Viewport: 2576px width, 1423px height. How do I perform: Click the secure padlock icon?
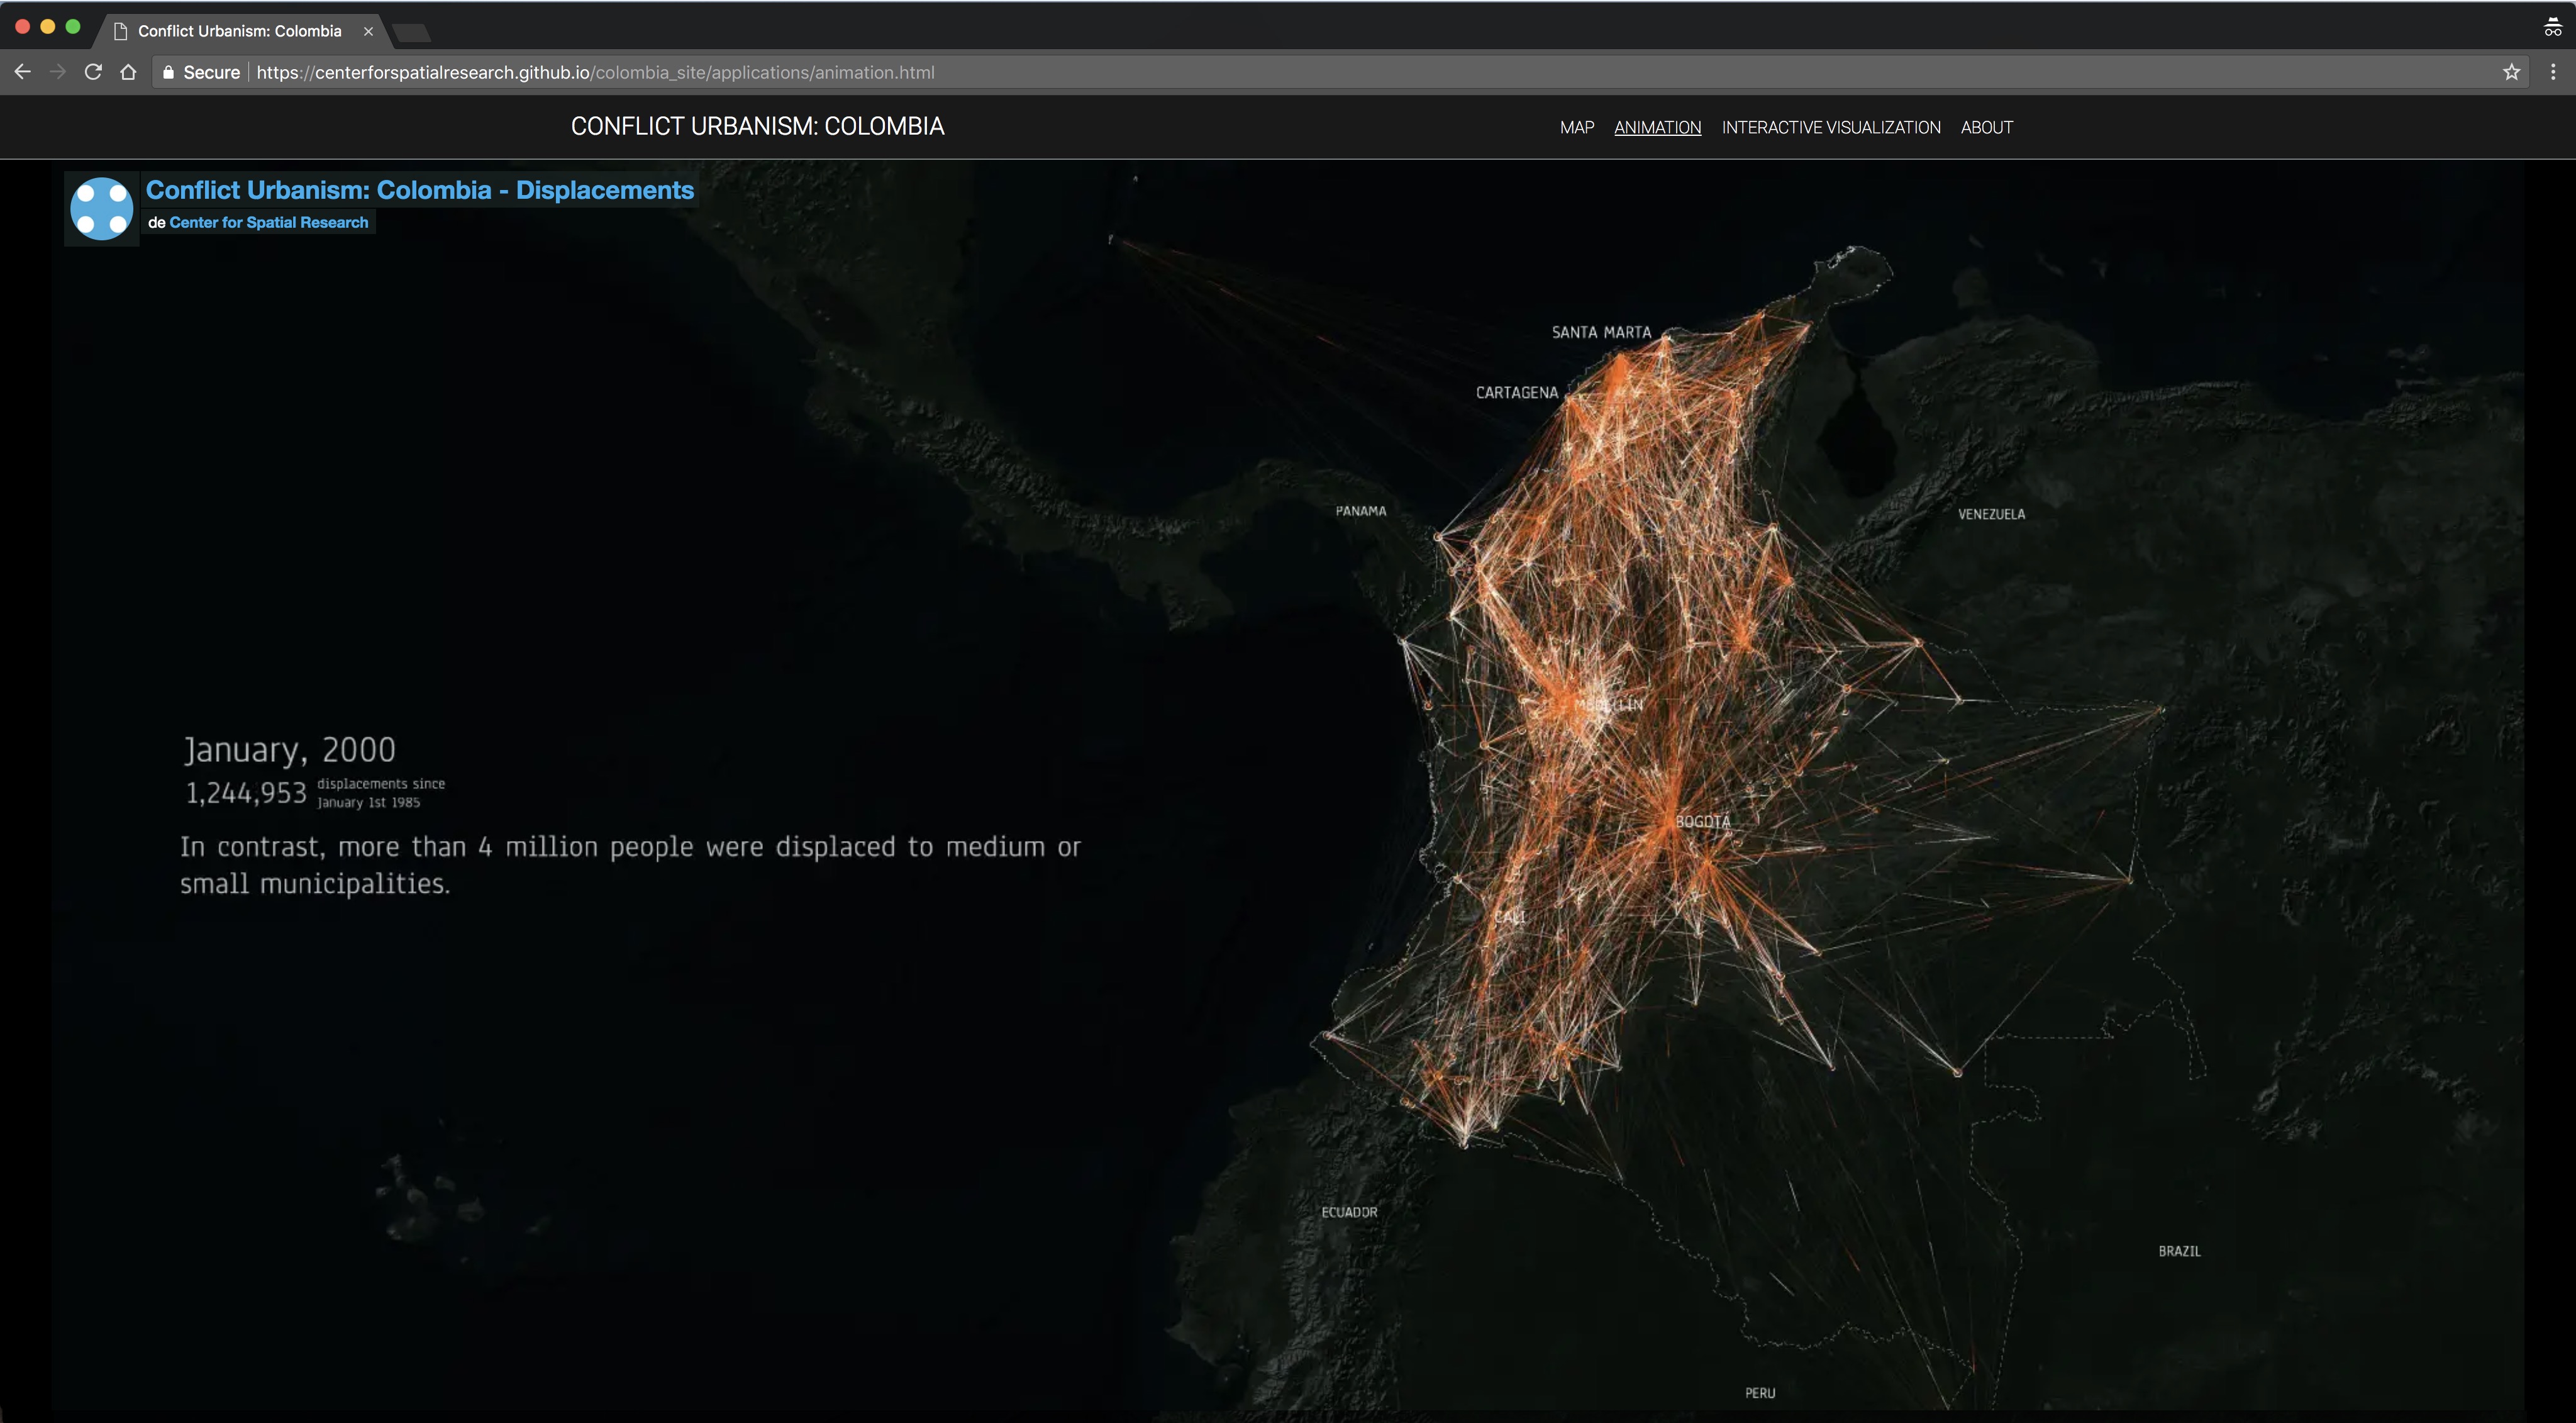168,72
